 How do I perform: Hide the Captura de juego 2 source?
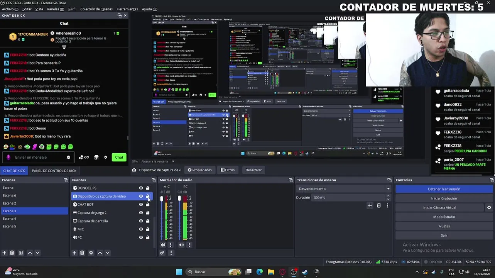(x=141, y=213)
